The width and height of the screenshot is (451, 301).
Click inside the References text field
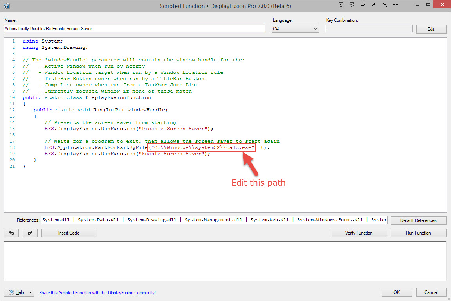click(x=214, y=220)
